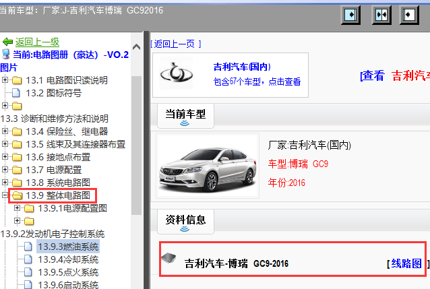
Task: Expand the 13.1 电路图识读说明 node
Action: click(5, 79)
